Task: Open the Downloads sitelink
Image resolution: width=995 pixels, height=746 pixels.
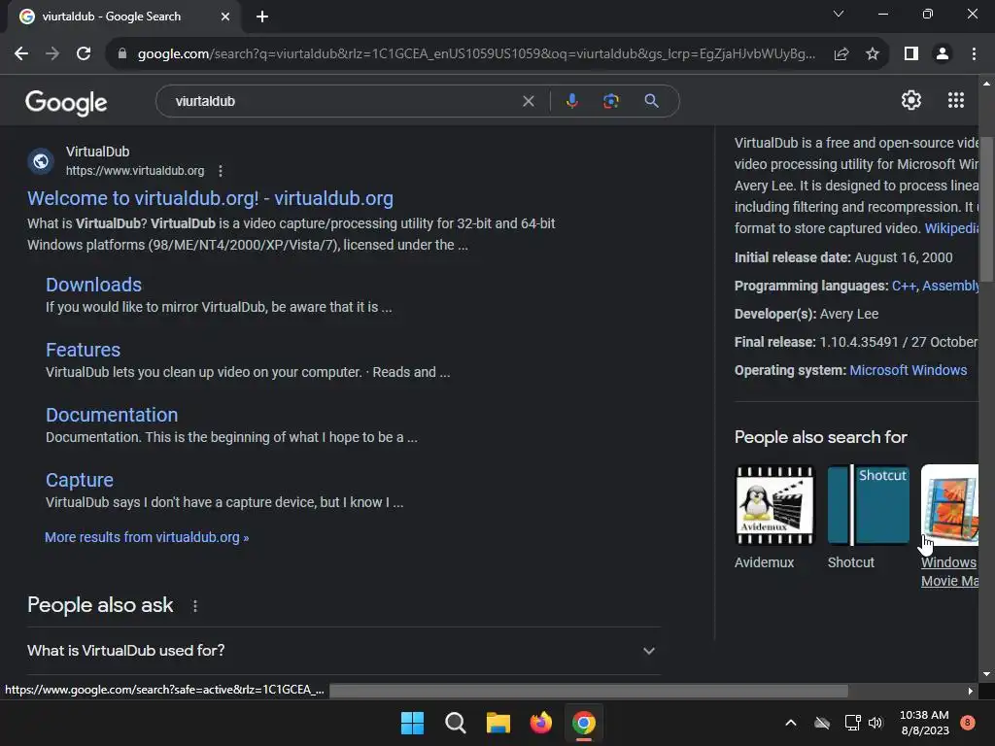Action: [x=93, y=285]
